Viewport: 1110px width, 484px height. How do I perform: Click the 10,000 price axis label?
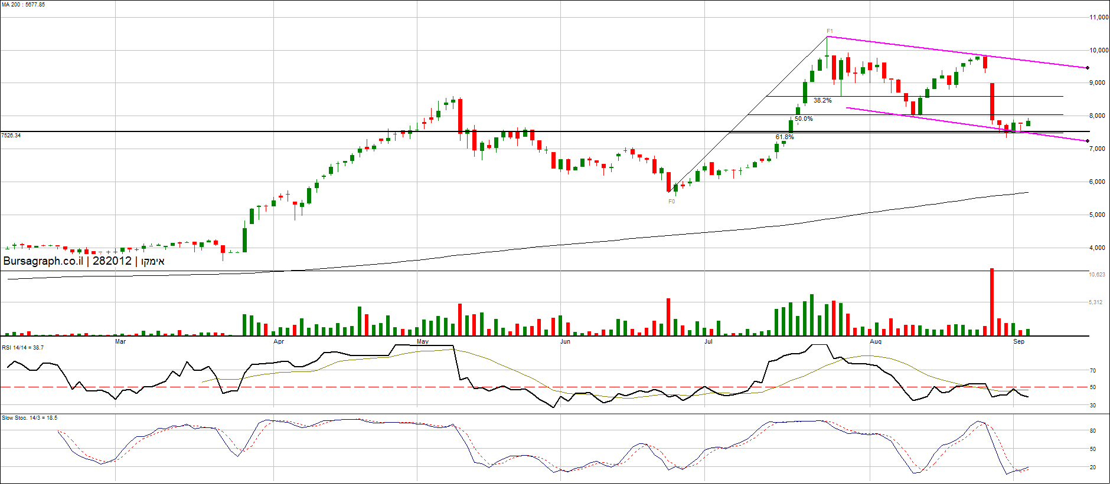coord(1099,51)
